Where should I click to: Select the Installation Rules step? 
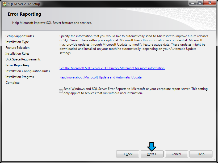[x=17, y=54]
